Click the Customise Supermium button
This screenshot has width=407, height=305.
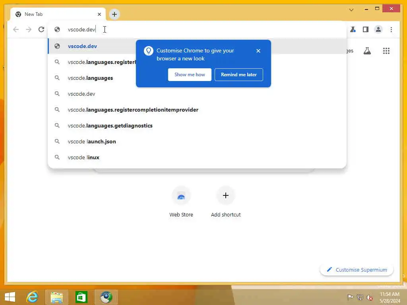pos(357,270)
